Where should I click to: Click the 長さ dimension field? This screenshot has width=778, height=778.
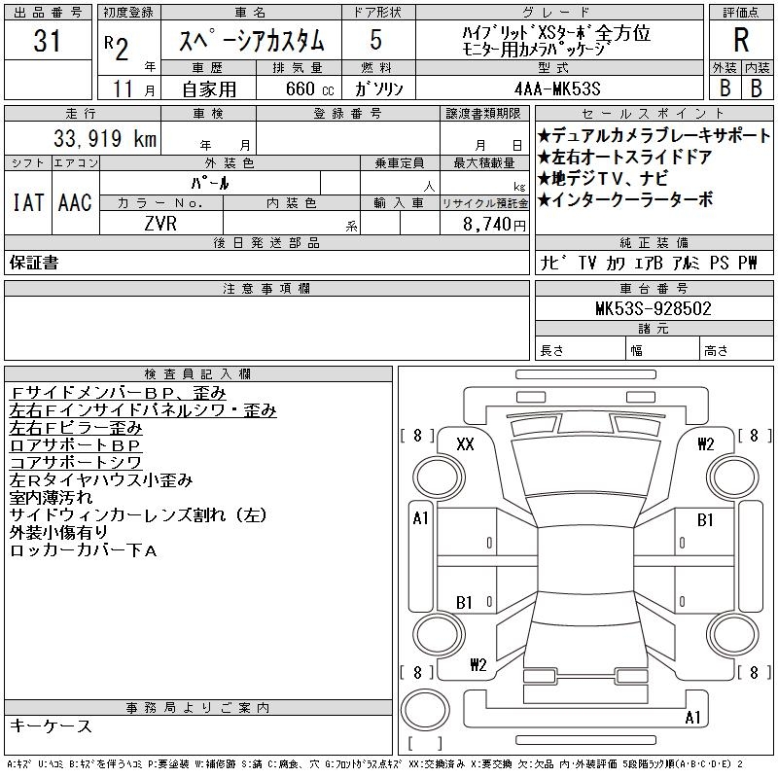coord(581,350)
